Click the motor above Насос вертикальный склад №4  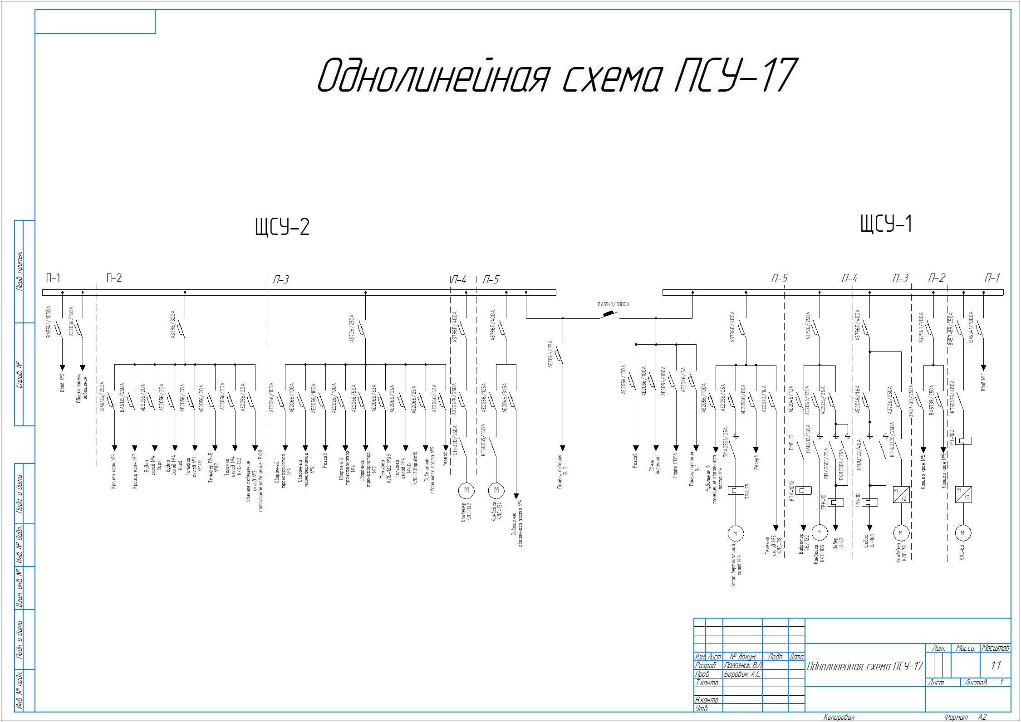pos(735,534)
